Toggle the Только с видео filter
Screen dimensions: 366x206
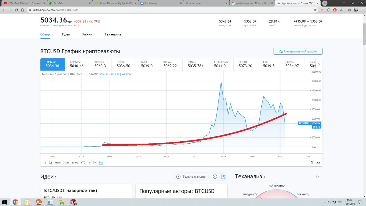192,177
